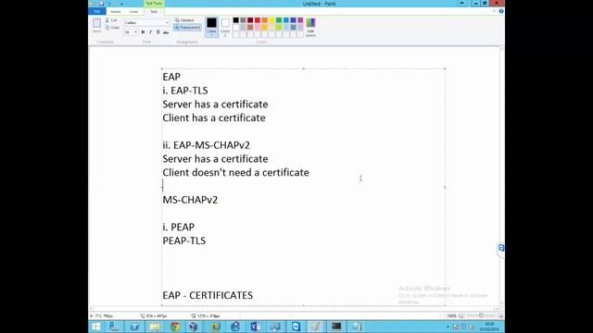Open Command Prompt from taskbar

click(336, 327)
